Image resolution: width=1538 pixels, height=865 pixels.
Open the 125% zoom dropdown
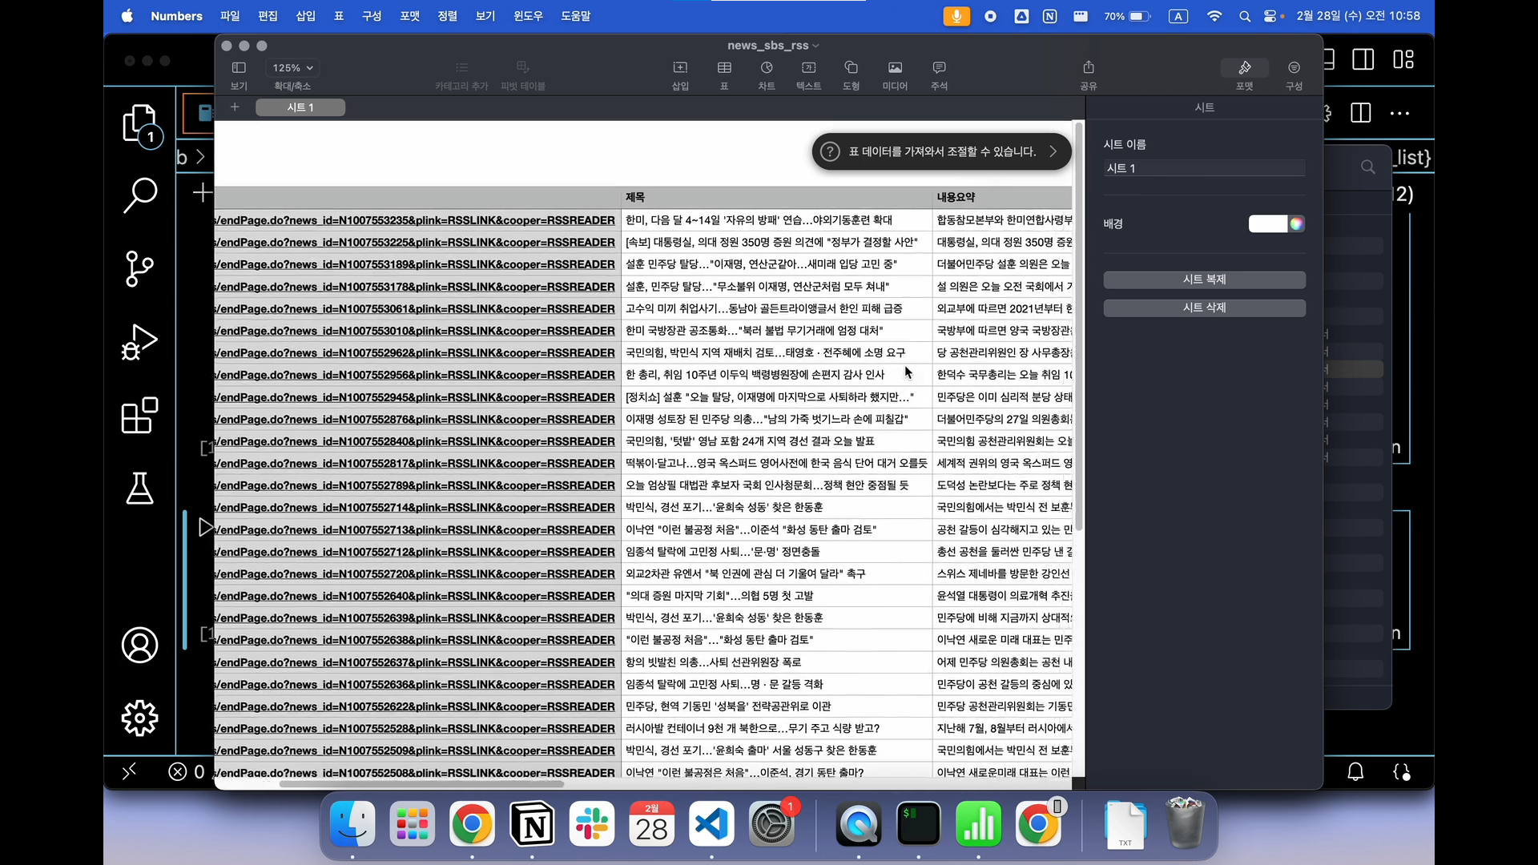pos(292,68)
